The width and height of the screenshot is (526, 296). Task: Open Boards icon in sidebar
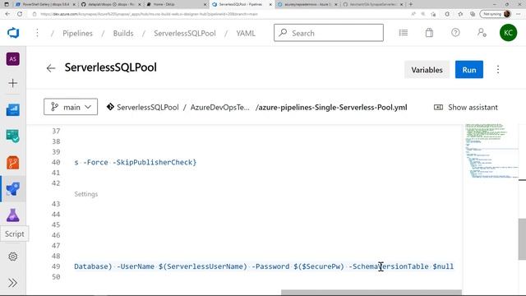[x=13, y=136]
